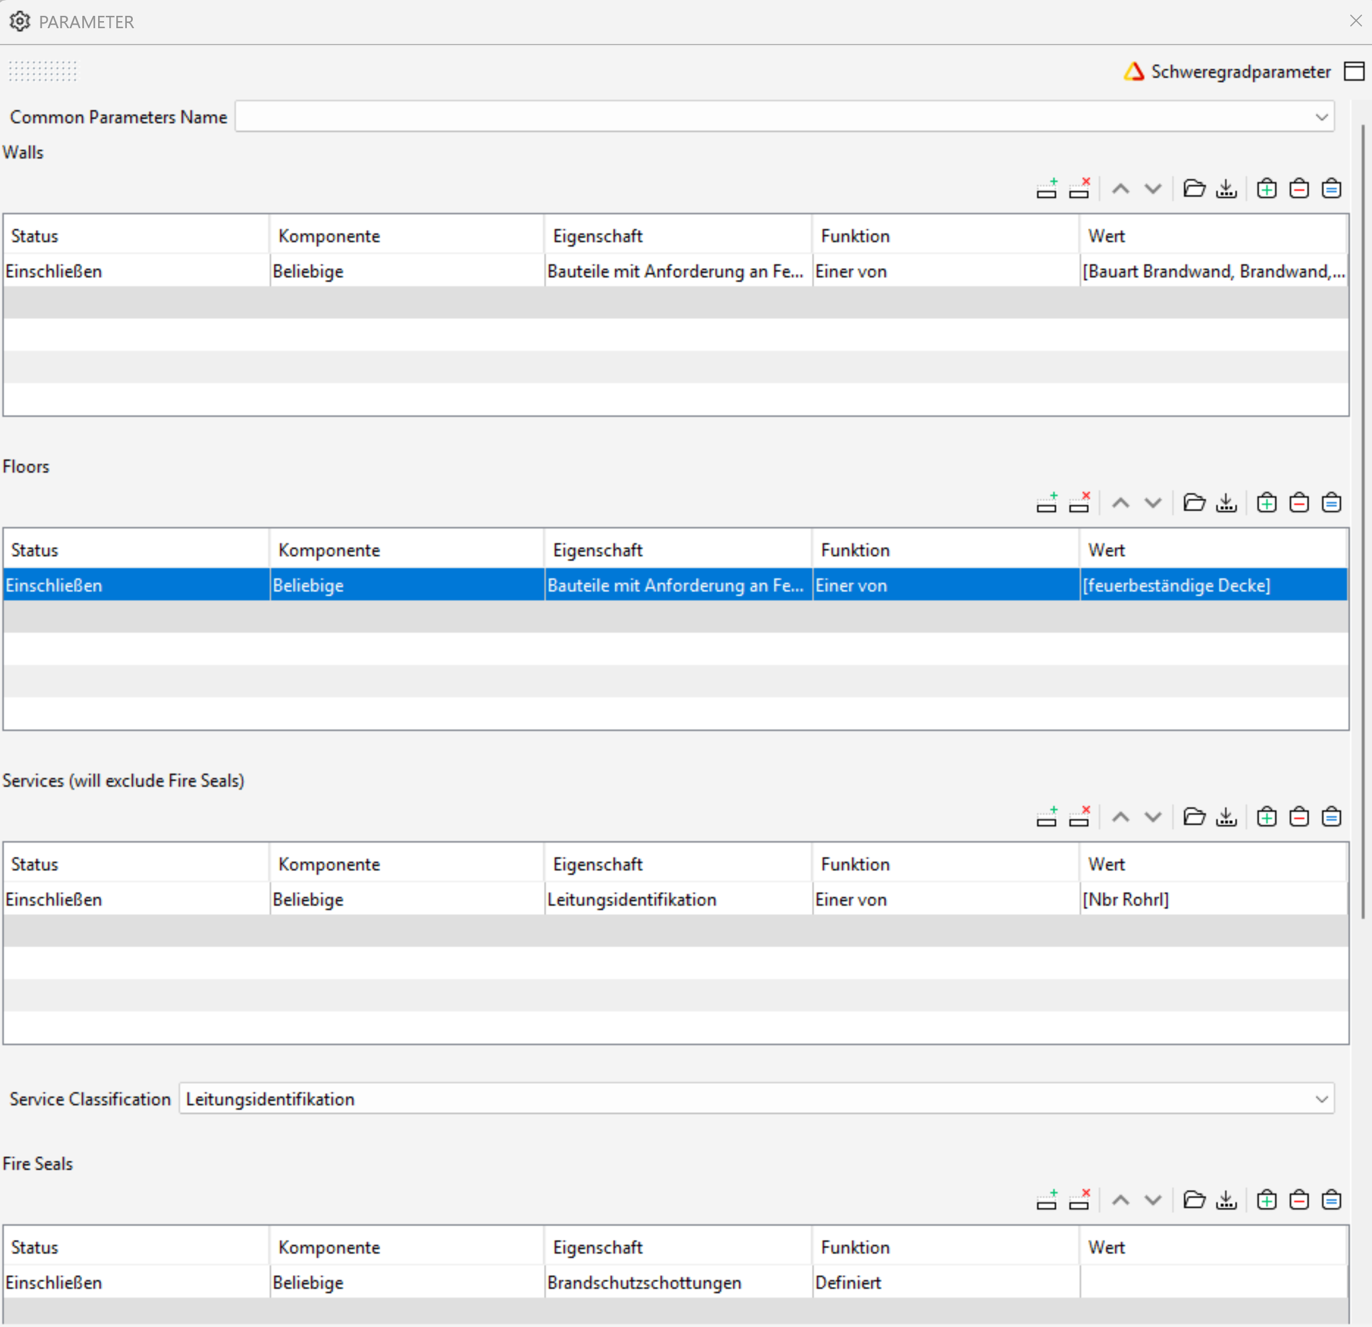1372x1327 pixels.
Task: Click the Floors table Wert column header
Action: point(1213,551)
